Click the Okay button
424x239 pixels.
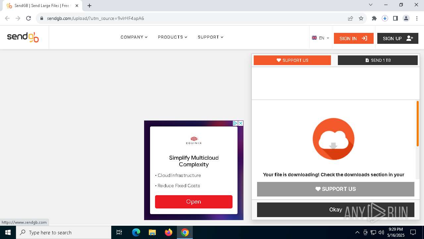336,209
